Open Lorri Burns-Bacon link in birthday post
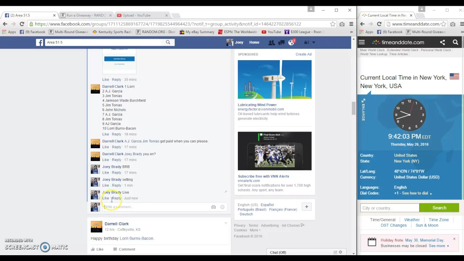 (x=136, y=238)
